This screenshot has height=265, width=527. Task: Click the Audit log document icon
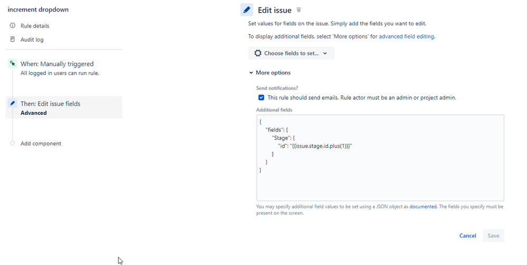[13, 40]
